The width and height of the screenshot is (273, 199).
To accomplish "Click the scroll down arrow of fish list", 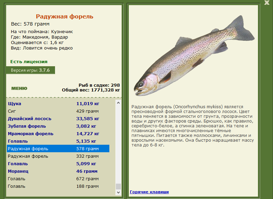I will click(119, 192).
